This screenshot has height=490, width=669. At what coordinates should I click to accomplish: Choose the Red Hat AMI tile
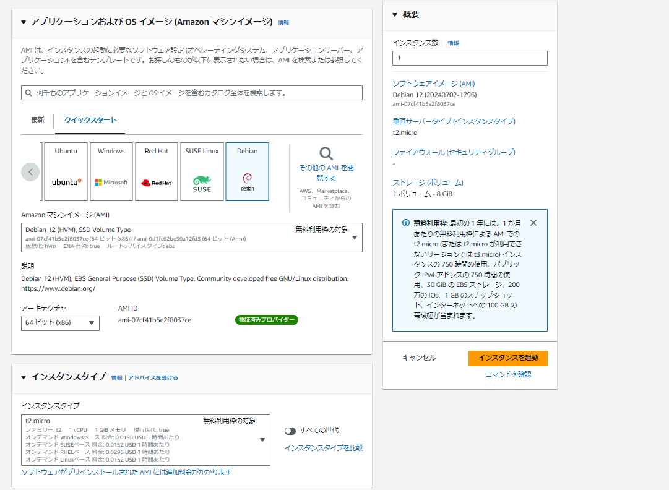pos(157,171)
